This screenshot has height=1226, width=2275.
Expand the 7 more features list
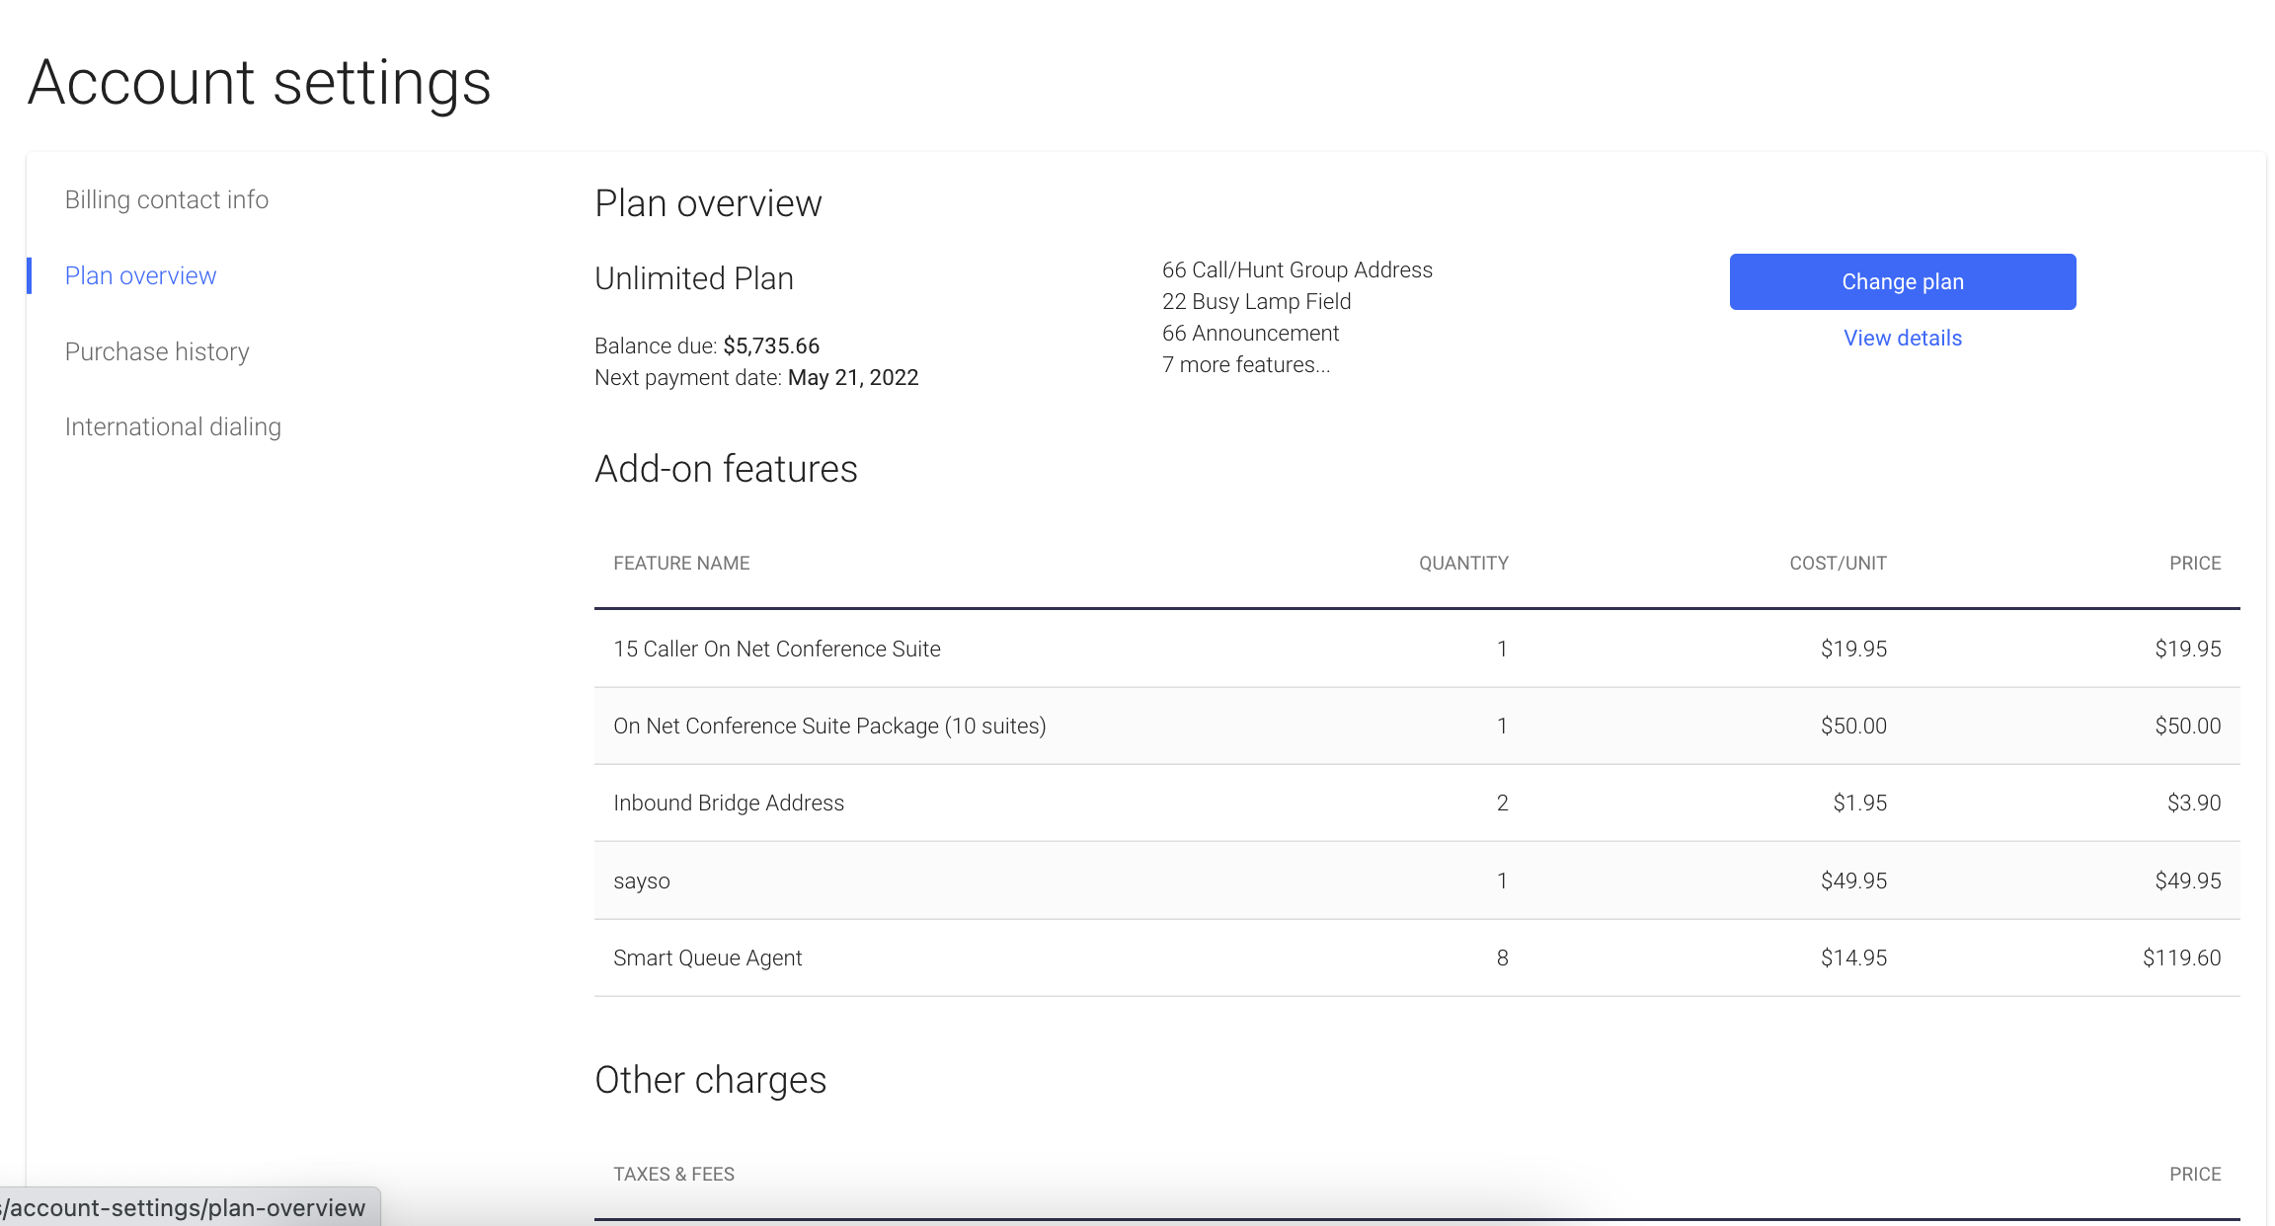point(1246,364)
